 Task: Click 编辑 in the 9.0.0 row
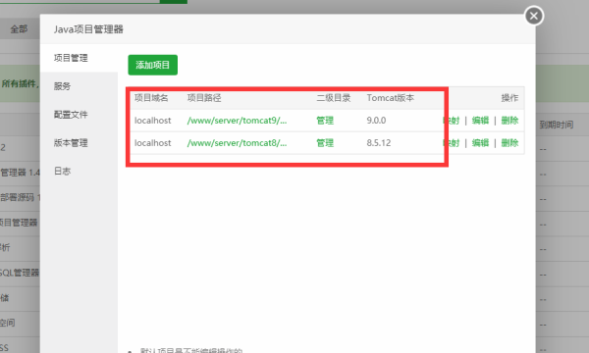coord(480,121)
